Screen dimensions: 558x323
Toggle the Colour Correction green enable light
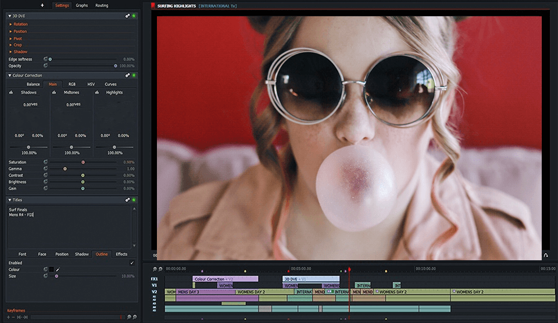(134, 76)
